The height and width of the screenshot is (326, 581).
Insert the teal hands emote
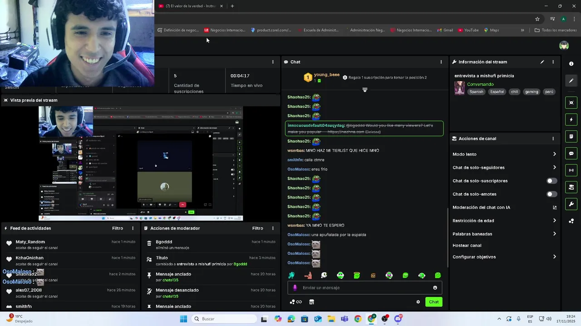(x=291, y=275)
